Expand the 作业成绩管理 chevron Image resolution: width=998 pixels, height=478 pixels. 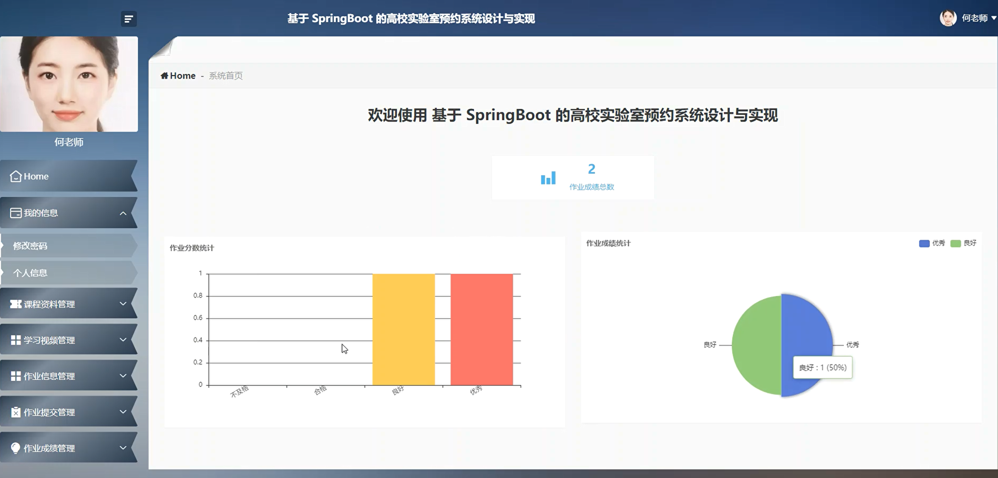tap(123, 448)
